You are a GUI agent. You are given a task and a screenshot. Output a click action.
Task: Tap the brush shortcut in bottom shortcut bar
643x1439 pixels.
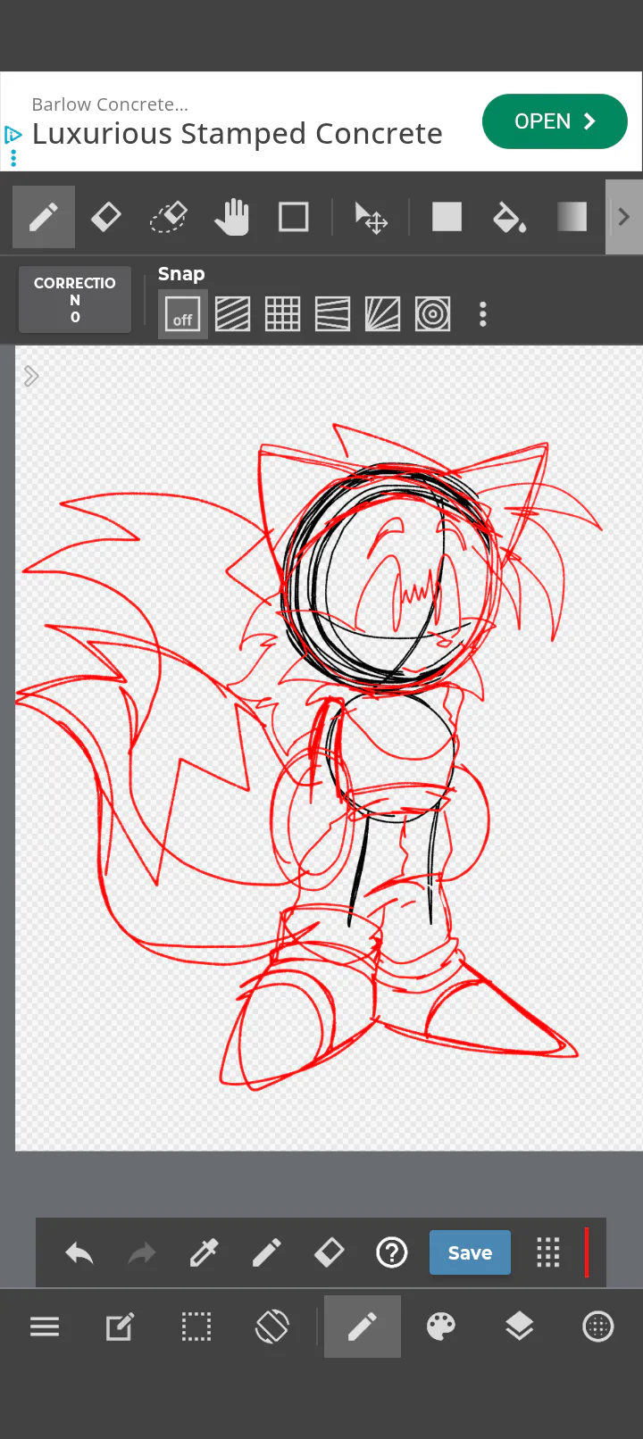click(x=267, y=1253)
